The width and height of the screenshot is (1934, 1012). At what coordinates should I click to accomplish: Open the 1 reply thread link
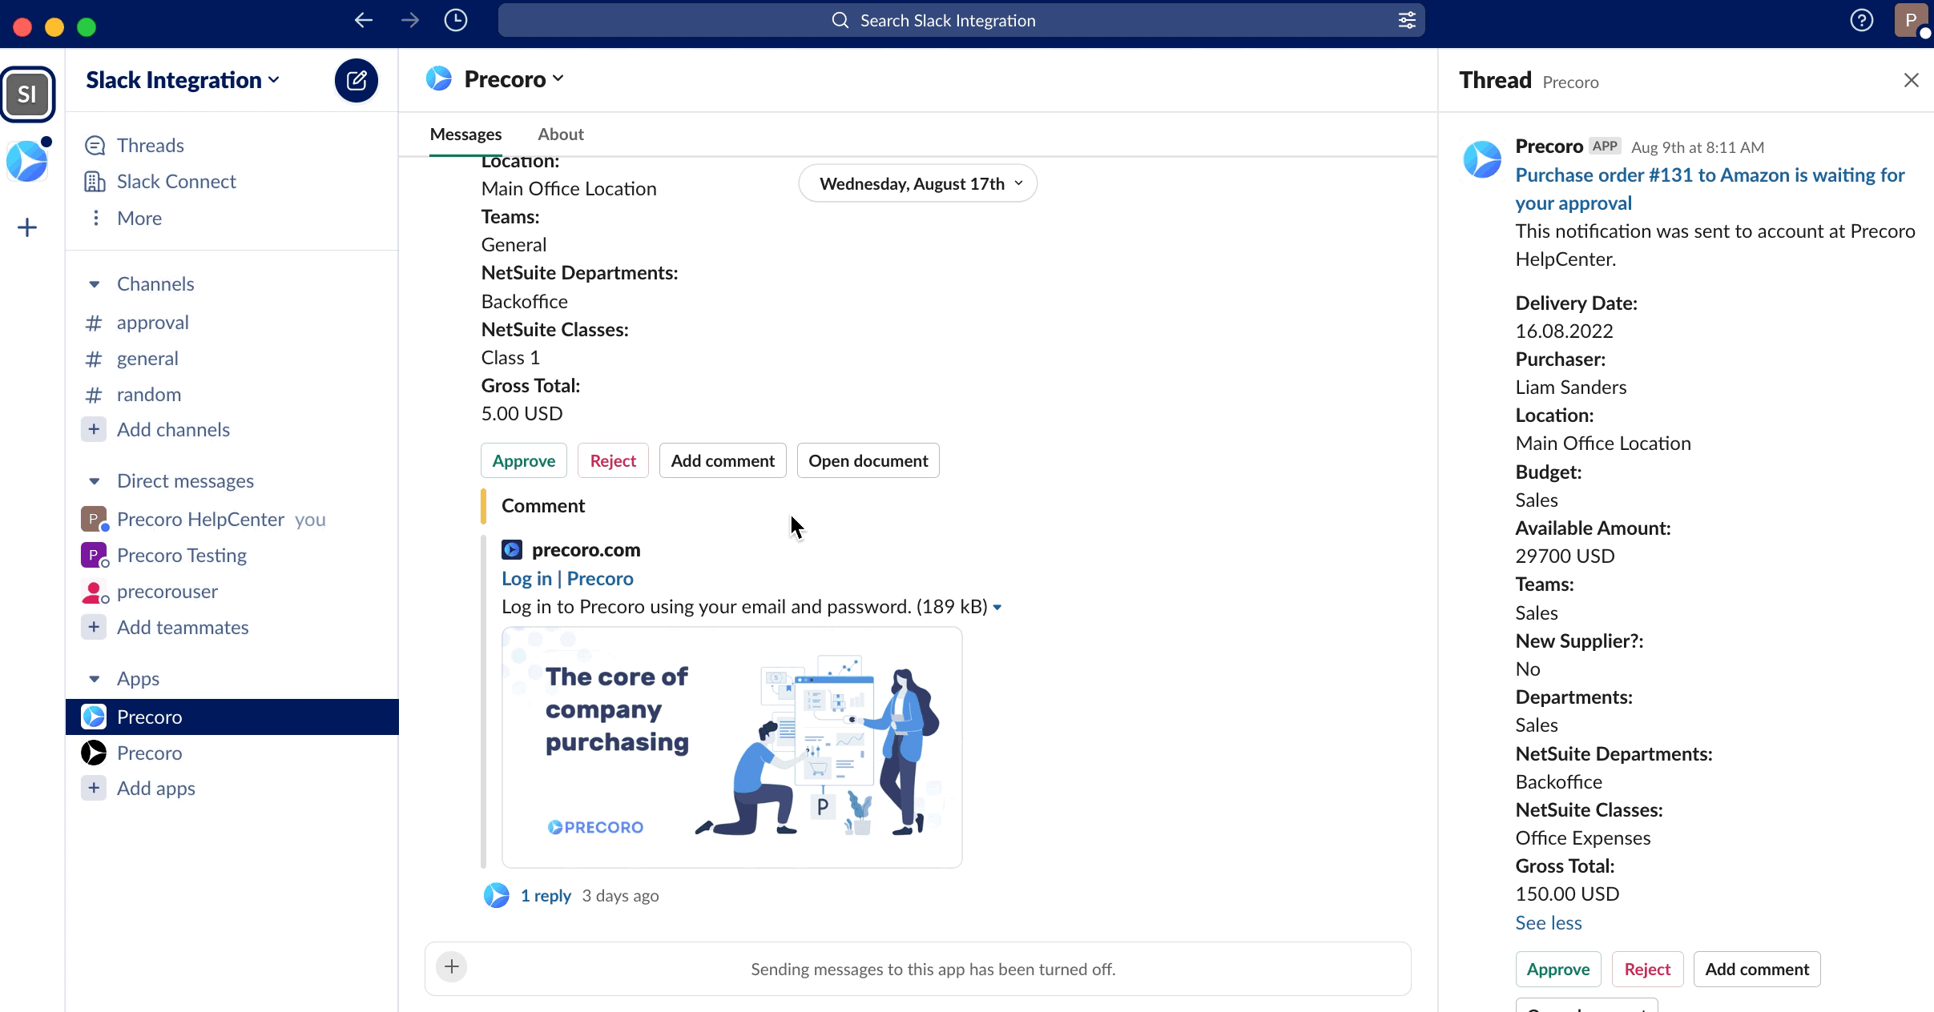(x=546, y=896)
